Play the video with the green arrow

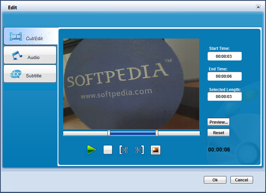tap(92, 150)
